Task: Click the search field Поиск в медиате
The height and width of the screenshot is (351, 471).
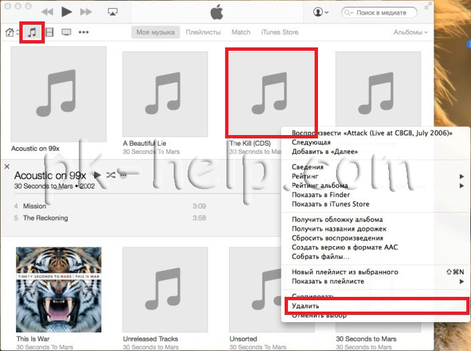Action: coord(379,13)
